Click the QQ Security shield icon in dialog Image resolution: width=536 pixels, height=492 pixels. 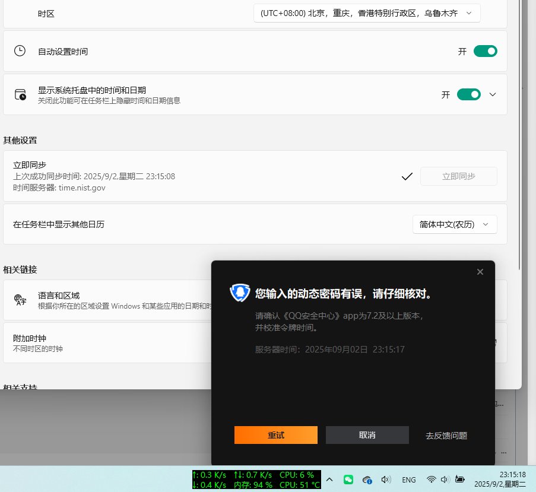(240, 293)
